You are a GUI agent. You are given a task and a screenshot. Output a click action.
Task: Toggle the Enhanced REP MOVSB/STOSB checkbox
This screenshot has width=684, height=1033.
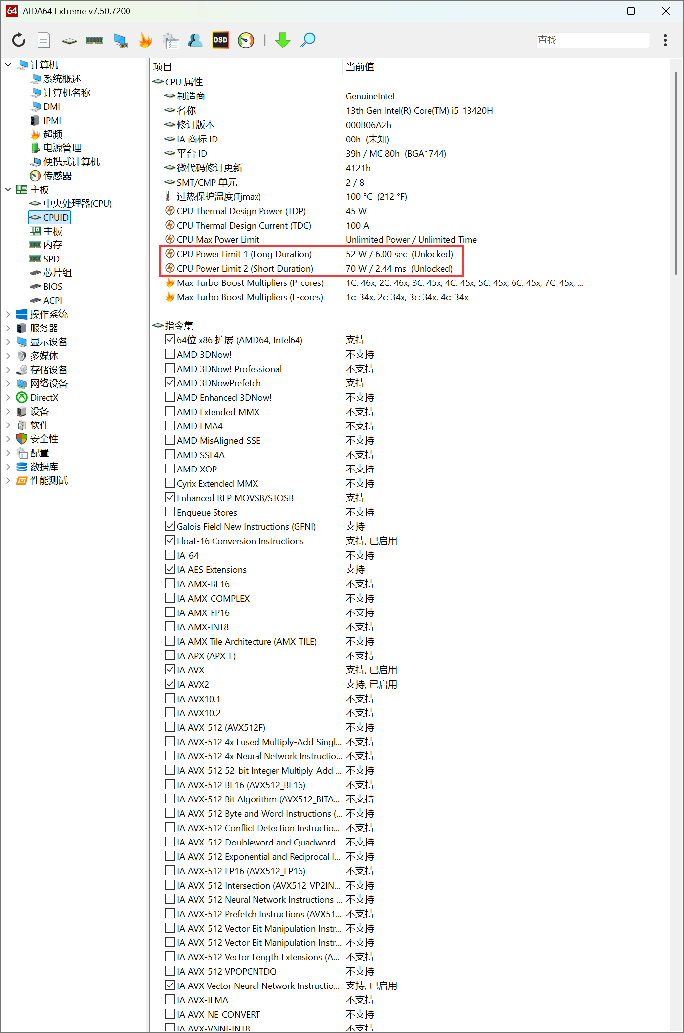point(170,498)
